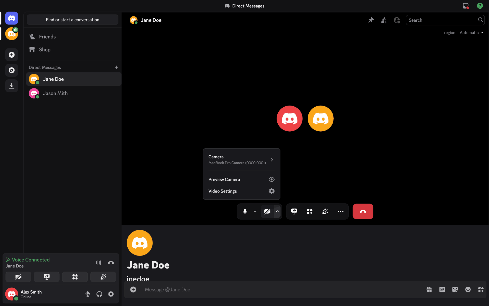The height and width of the screenshot is (306, 489).
Task: Open region Automatic dropdown
Action: point(471,33)
